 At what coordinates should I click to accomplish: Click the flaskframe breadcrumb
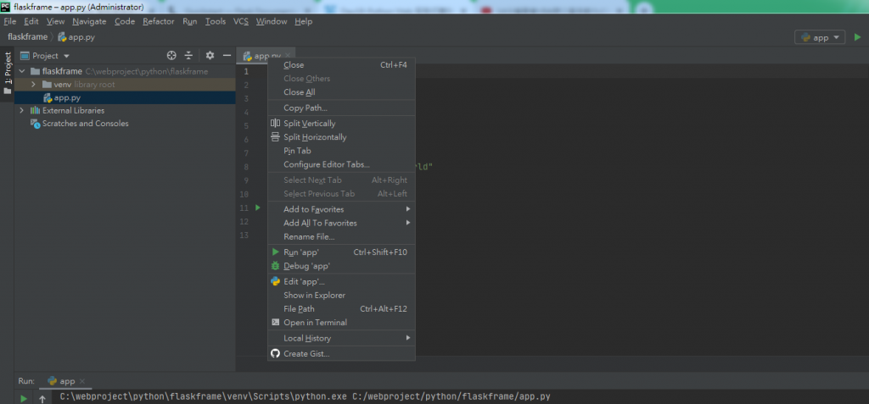point(27,37)
